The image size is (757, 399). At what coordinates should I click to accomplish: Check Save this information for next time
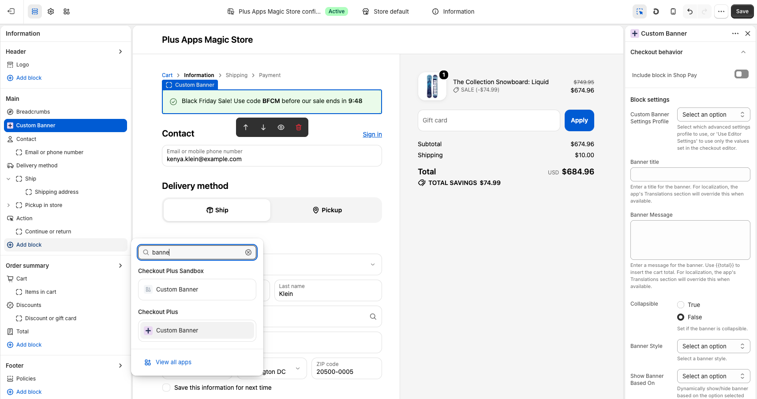pyautogui.click(x=166, y=388)
